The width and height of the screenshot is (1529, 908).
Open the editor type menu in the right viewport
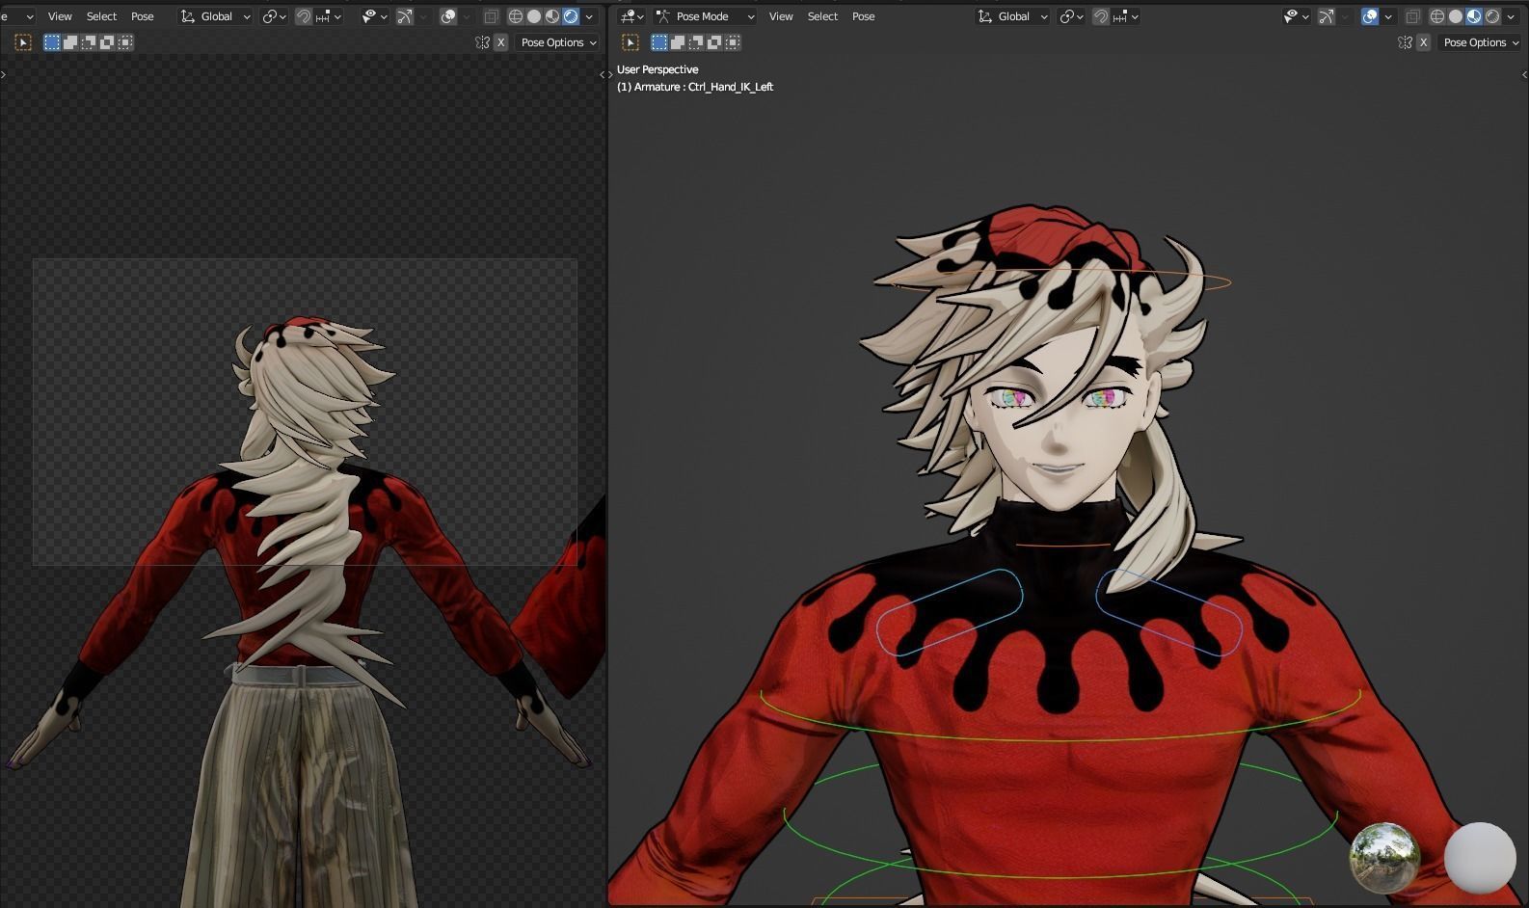pyautogui.click(x=631, y=16)
